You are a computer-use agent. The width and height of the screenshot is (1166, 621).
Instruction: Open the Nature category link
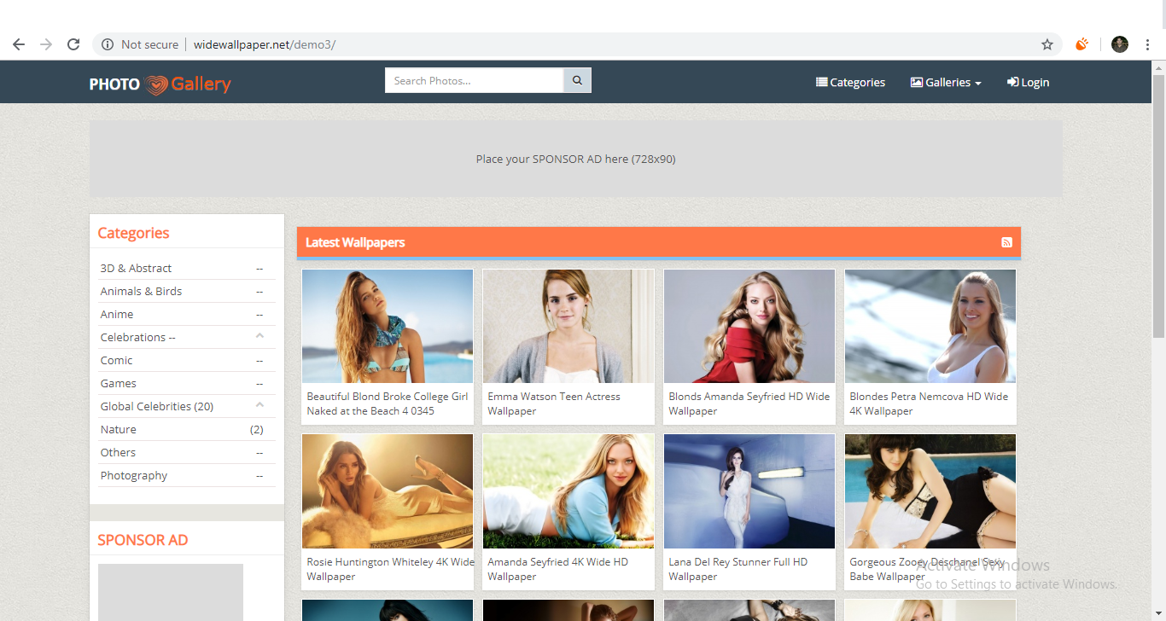117,429
